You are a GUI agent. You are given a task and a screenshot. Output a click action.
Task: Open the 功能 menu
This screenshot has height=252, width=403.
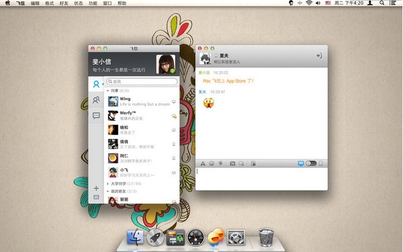click(93, 3)
